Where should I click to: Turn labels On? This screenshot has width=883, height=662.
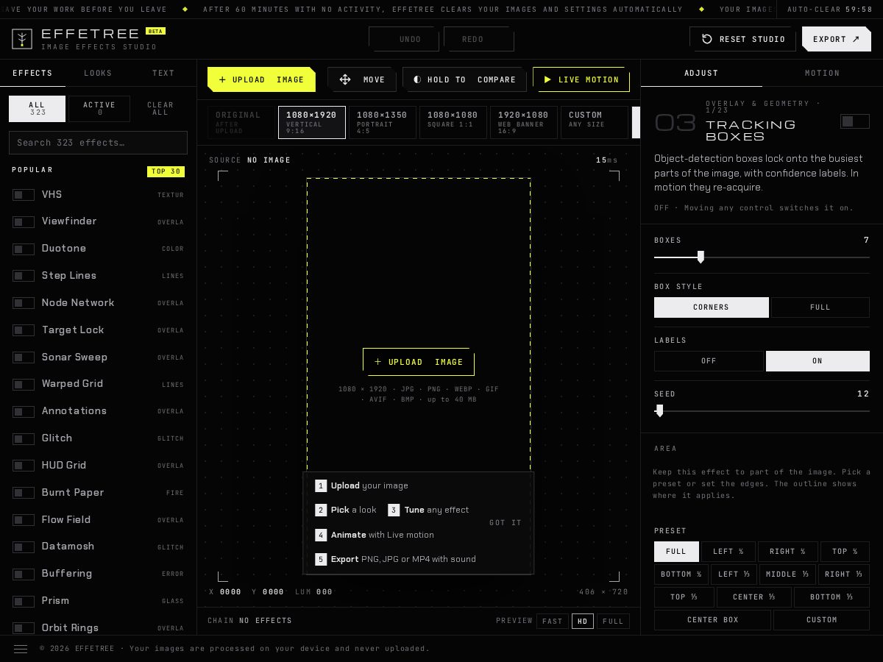tap(818, 361)
